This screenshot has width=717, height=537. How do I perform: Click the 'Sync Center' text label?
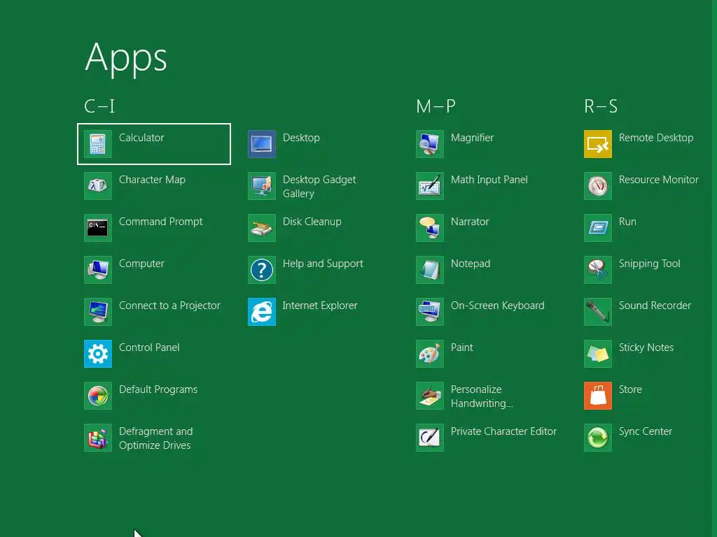(645, 432)
